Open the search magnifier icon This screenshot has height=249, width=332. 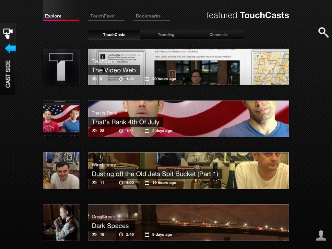323,32
